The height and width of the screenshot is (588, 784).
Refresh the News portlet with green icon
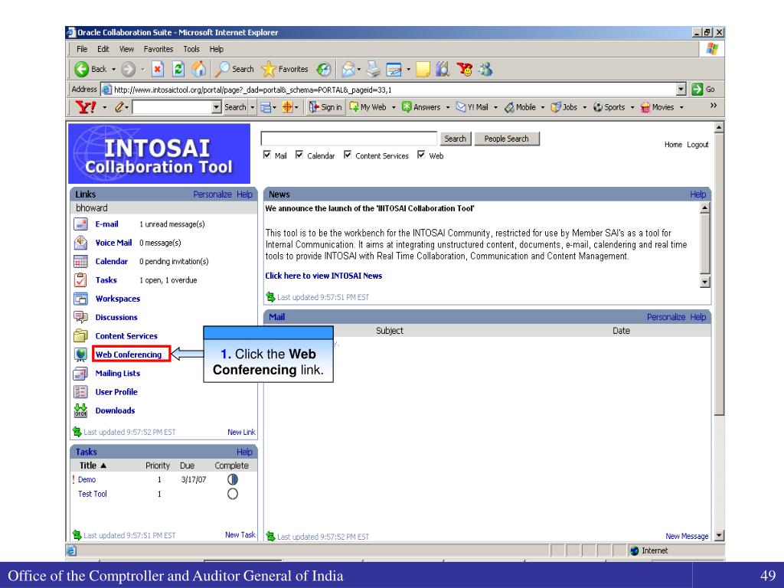270,297
